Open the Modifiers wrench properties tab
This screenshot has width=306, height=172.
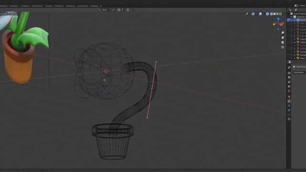point(289,101)
